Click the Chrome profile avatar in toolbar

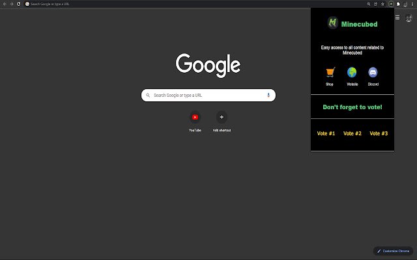405,4
